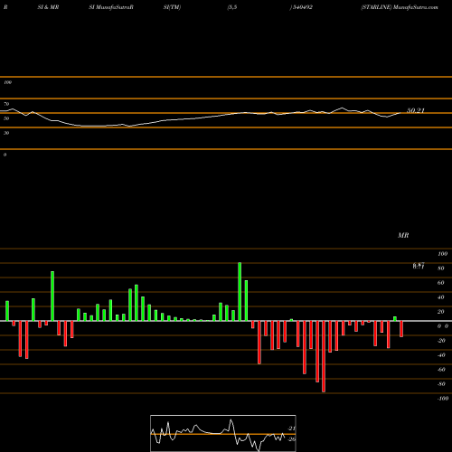The height and width of the screenshot is (452, 452).
Task: Click the RSI axis label 30
Action: [x=6, y=133]
